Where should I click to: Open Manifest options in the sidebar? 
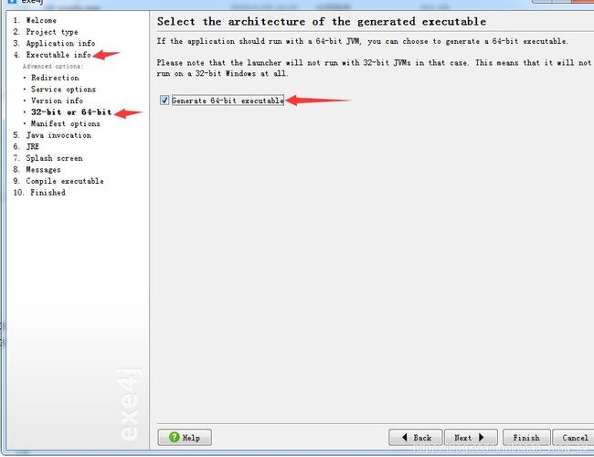(x=65, y=124)
